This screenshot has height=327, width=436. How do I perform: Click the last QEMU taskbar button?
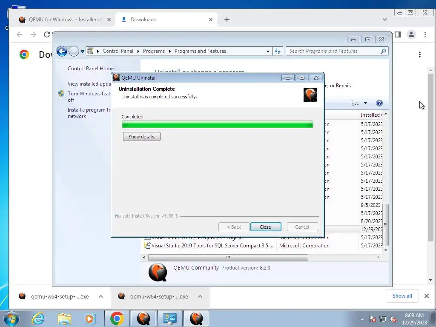point(196,318)
